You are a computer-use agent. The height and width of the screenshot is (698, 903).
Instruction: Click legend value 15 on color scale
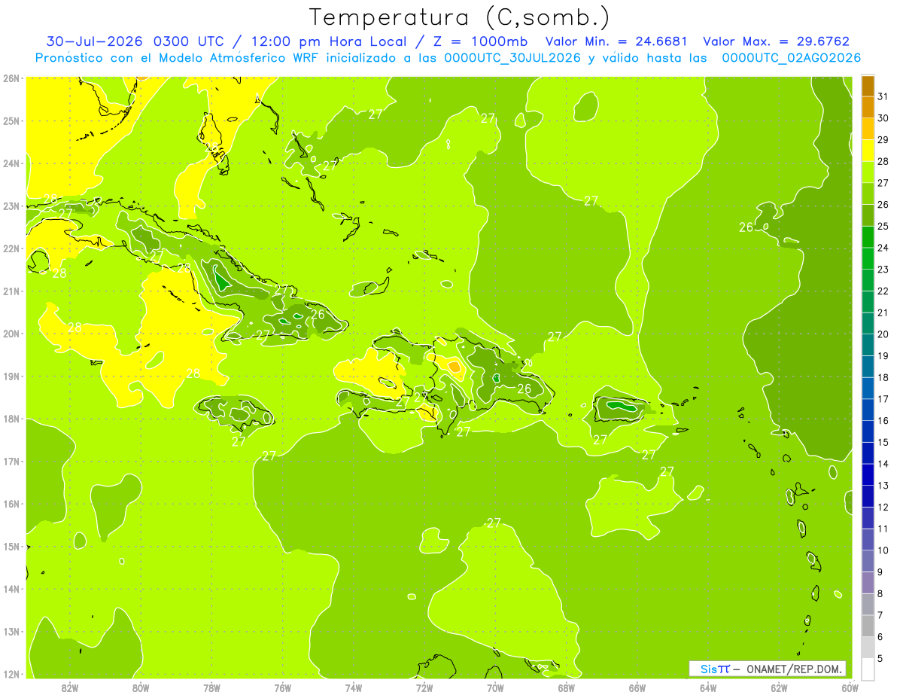(883, 442)
